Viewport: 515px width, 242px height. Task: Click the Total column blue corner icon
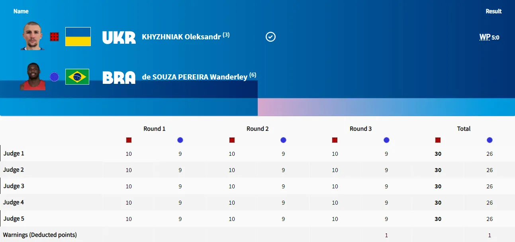click(x=490, y=140)
